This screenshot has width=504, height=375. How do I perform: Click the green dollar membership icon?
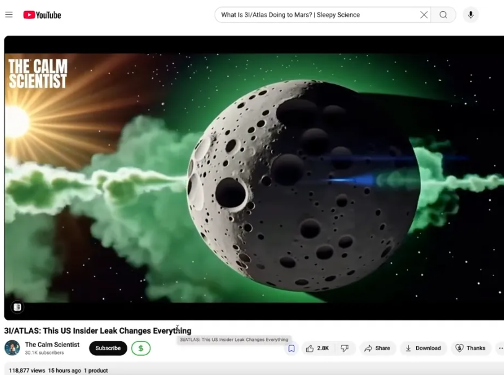[140, 348]
